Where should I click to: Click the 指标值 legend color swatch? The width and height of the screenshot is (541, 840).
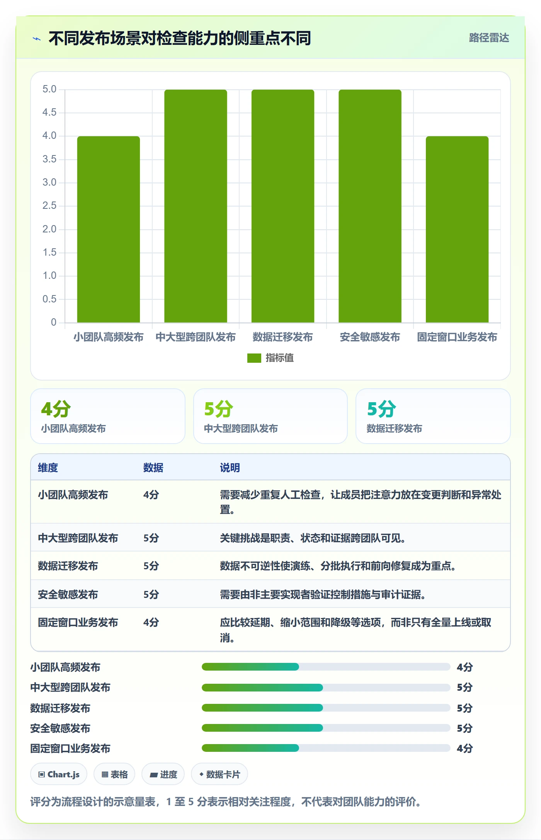click(254, 358)
